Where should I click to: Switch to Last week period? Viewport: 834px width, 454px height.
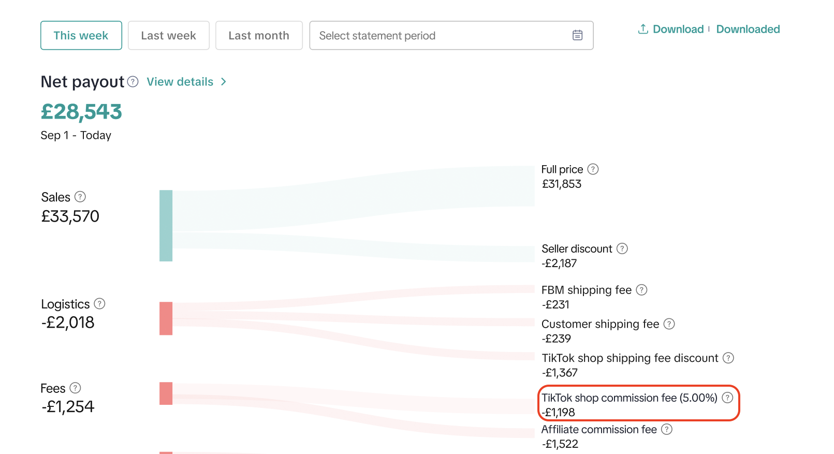tap(168, 35)
